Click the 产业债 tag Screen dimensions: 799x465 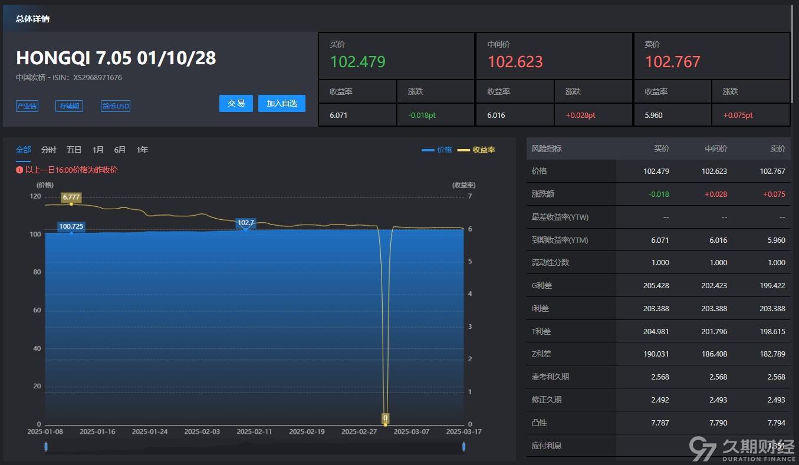tap(27, 106)
